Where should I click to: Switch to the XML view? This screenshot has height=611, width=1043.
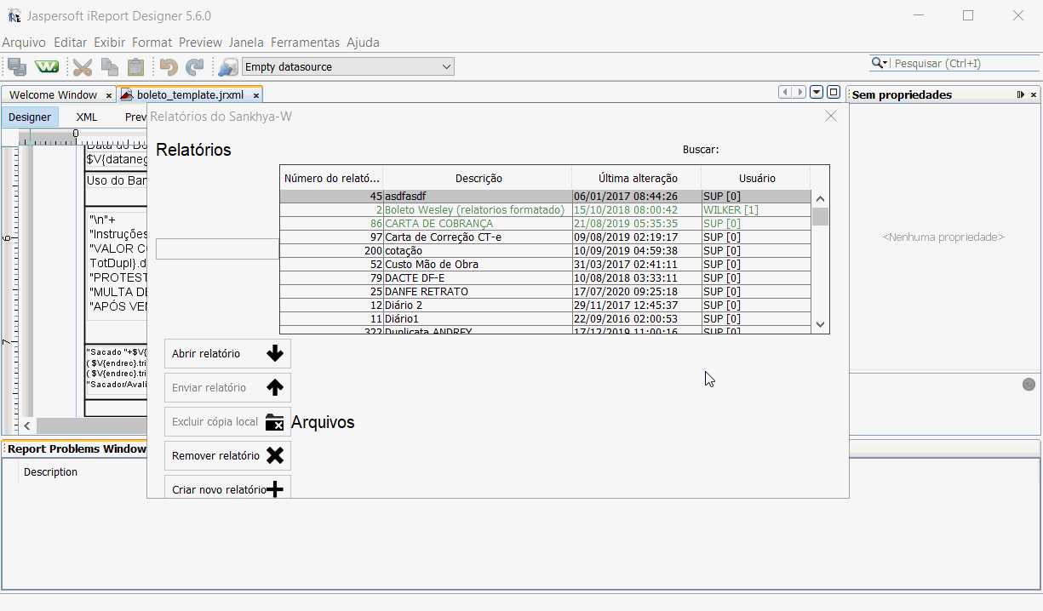click(87, 117)
